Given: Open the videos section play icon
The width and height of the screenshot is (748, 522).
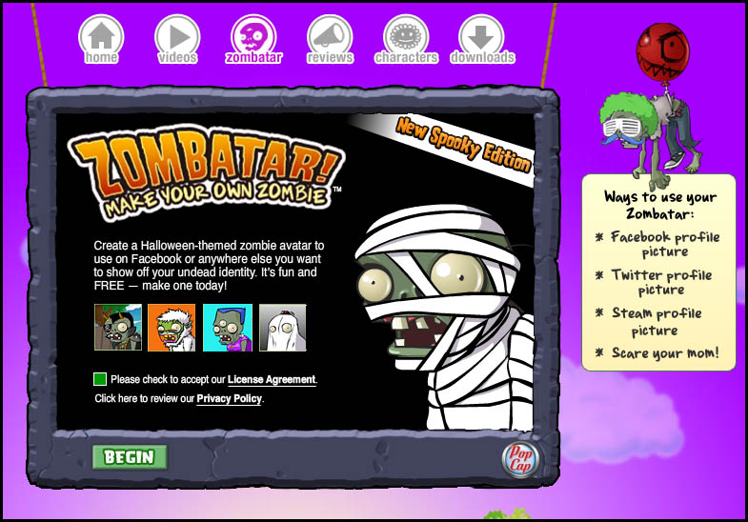Looking at the screenshot, I should point(177,39).
